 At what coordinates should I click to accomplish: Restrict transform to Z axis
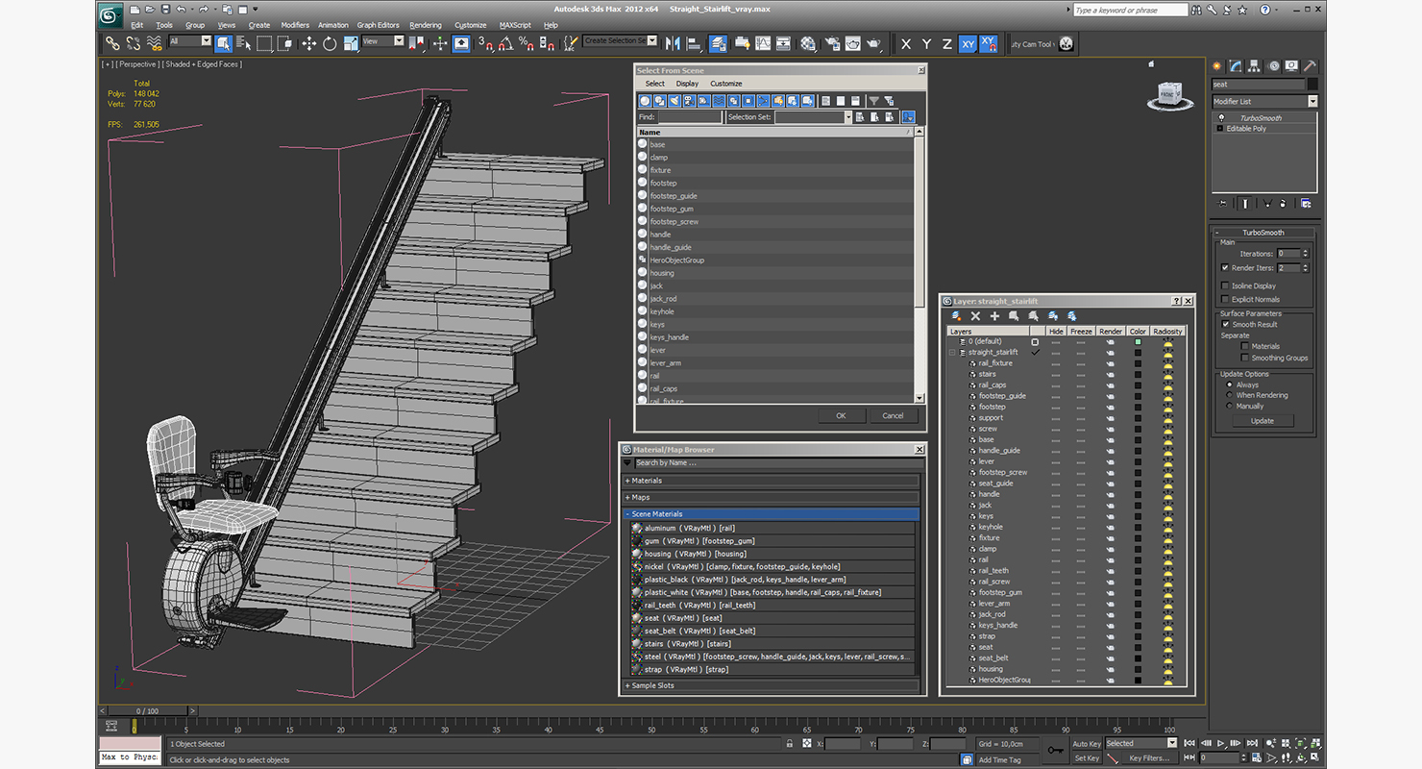click(946, 44)
